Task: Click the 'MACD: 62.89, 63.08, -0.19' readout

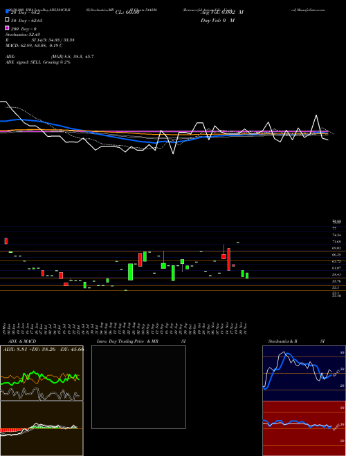Action: 32,46
